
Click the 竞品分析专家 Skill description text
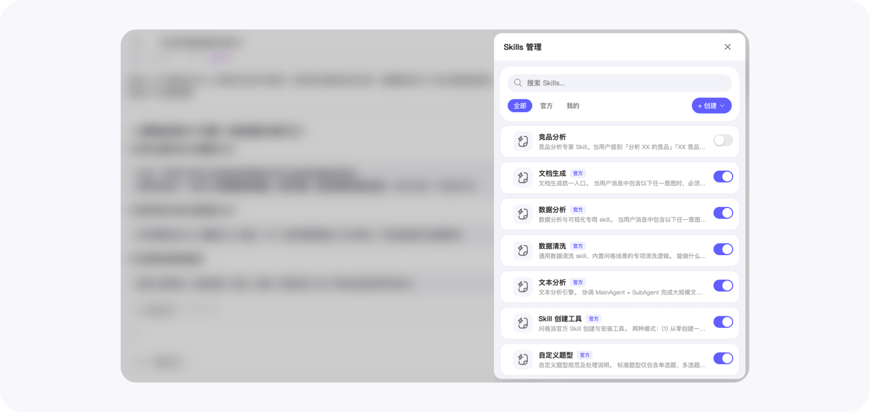[622, 147]
